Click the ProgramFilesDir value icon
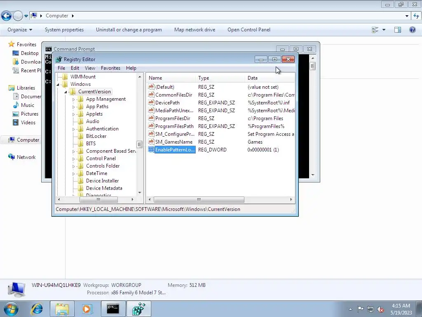 pyautogui.click(x=151, y=118)
